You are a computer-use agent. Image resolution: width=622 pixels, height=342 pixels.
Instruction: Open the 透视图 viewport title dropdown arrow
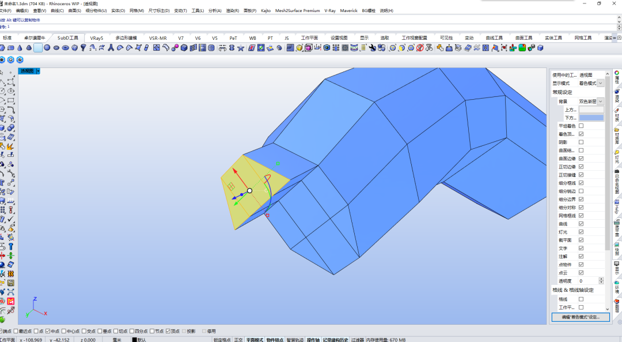tap(38, 71)
